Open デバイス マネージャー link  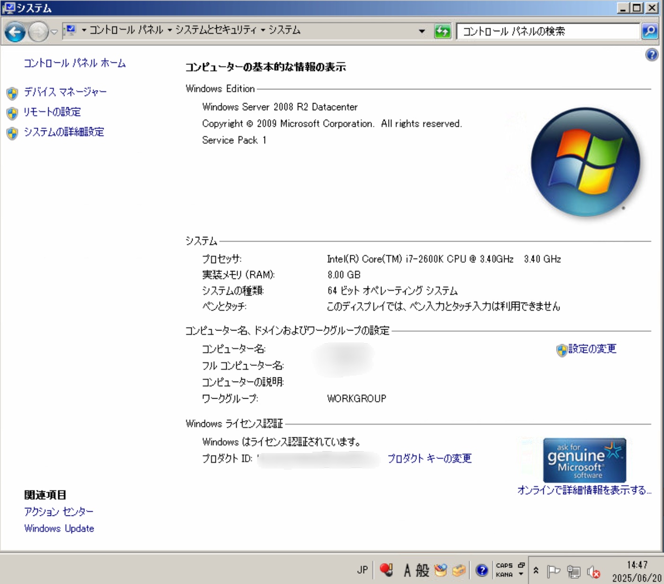pyautogui.click(x=65, y=92)
